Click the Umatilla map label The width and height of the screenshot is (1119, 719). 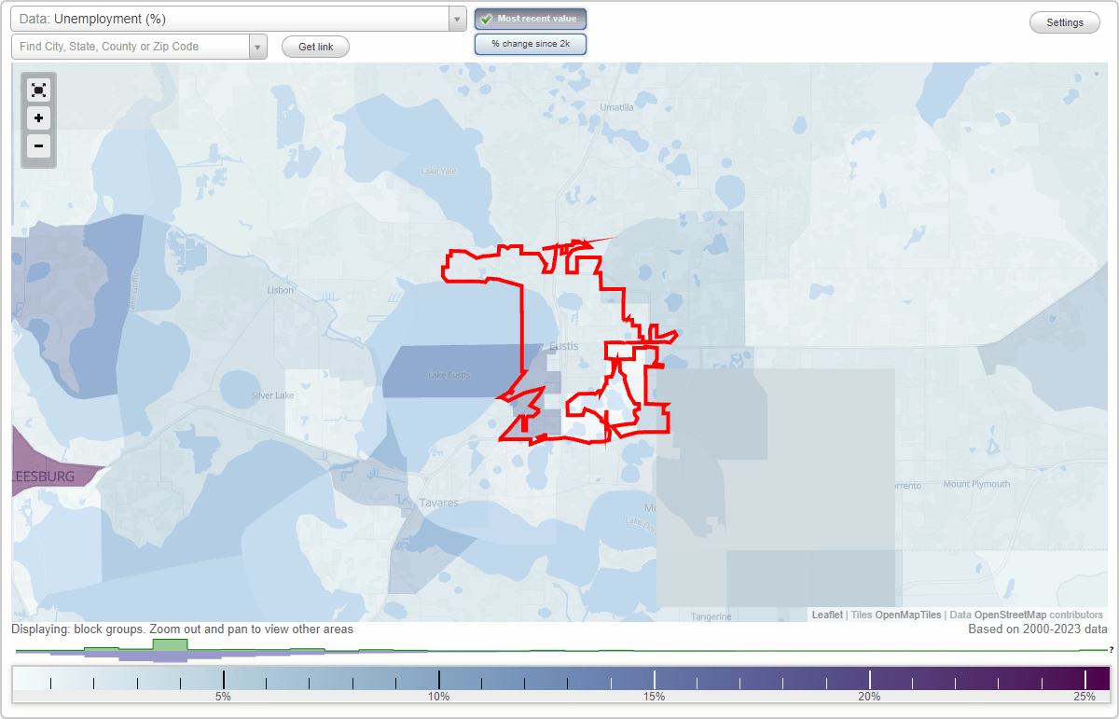coord(616,107)
